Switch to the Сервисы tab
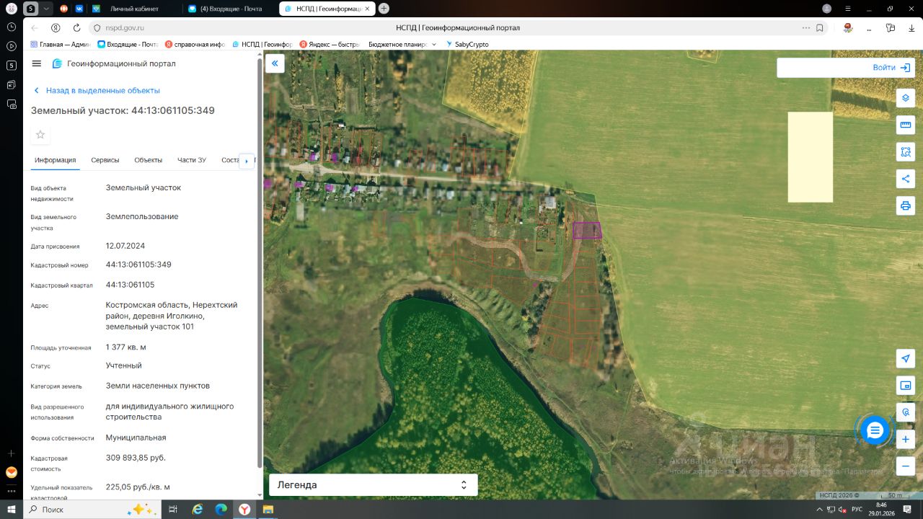 (x=105, y=160)
